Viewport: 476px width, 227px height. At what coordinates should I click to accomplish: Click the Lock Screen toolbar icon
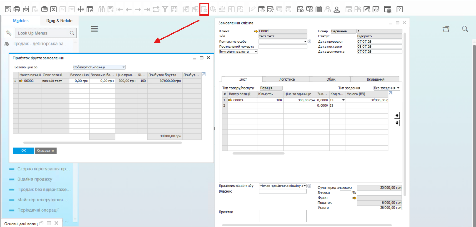(90, 9)
